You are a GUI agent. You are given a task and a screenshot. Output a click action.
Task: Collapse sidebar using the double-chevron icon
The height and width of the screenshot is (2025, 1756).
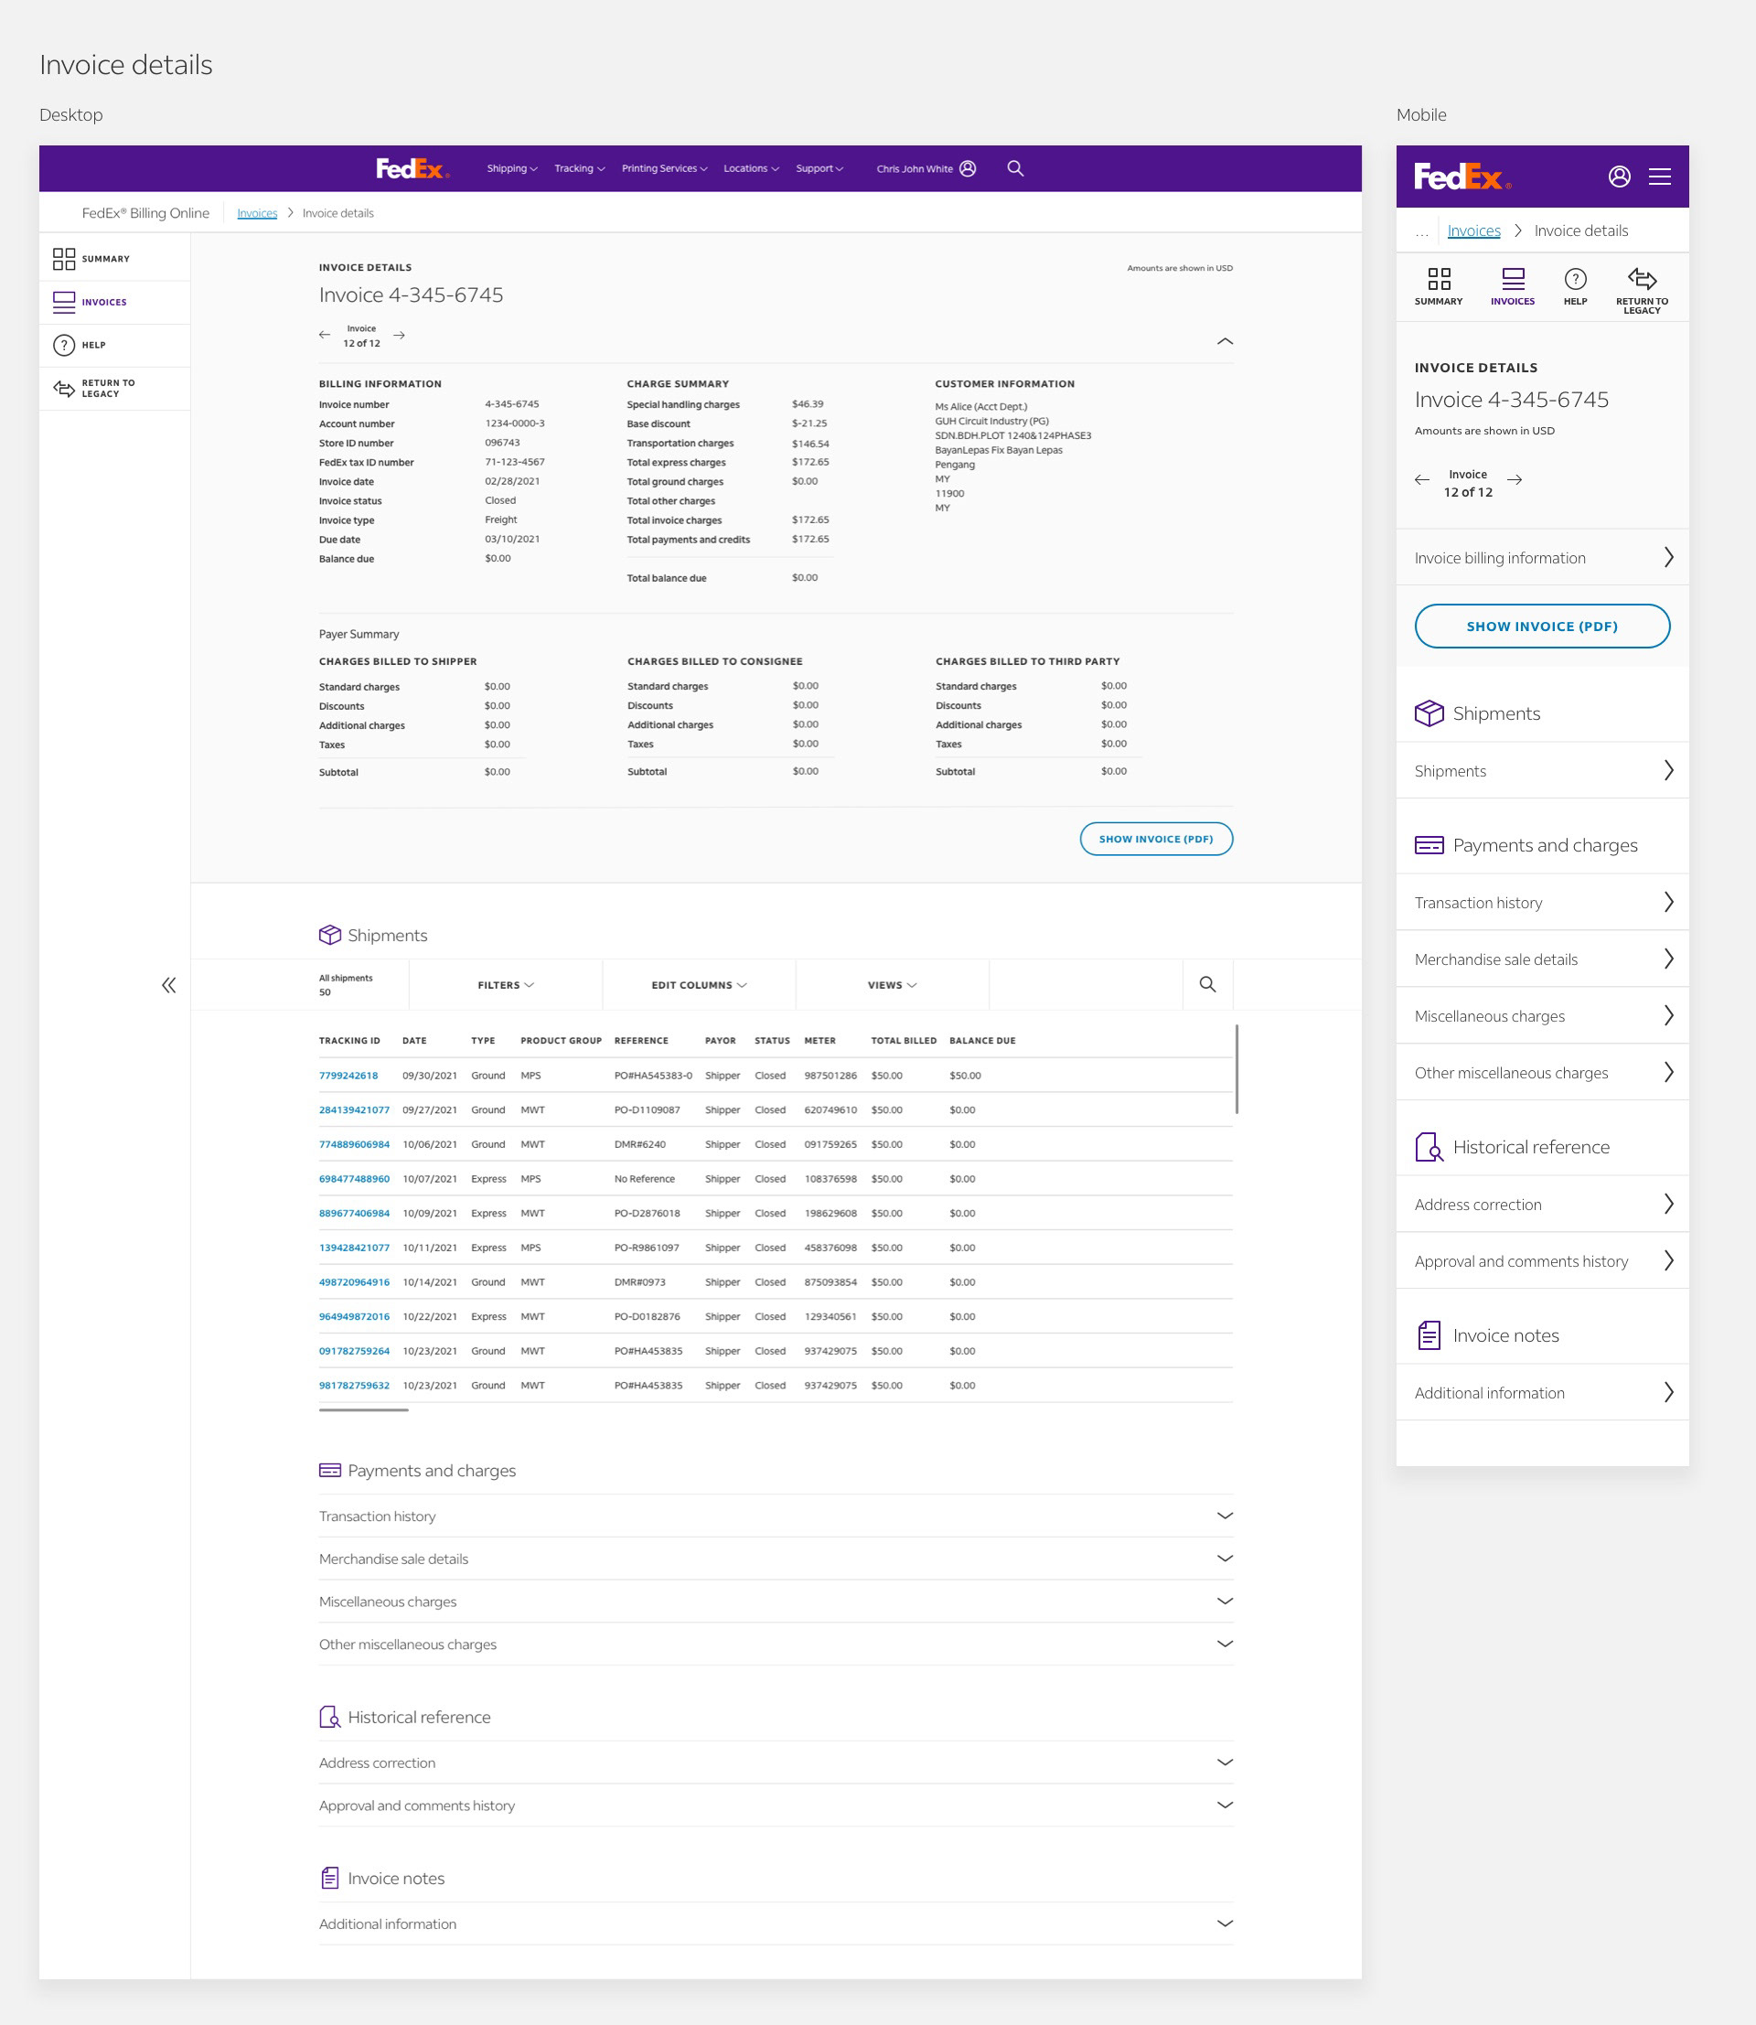[168, 985]
